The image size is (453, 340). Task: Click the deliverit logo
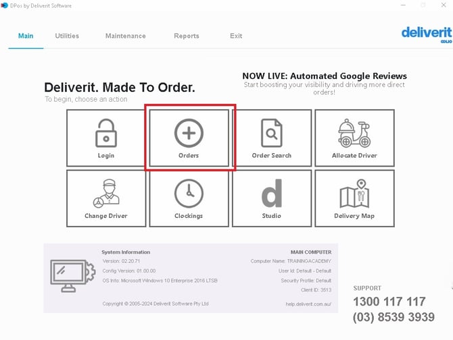coord(427,34)
